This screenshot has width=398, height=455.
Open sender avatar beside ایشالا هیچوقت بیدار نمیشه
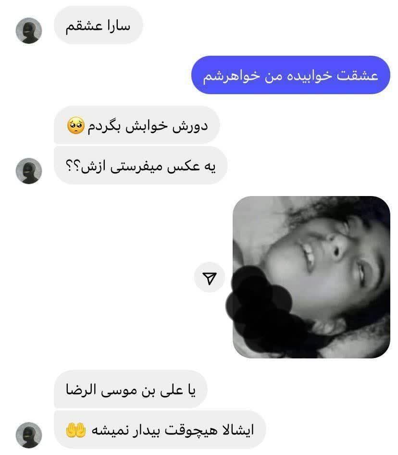(x=29, y=435)
